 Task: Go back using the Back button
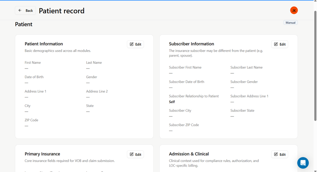(x=25, y=10)
